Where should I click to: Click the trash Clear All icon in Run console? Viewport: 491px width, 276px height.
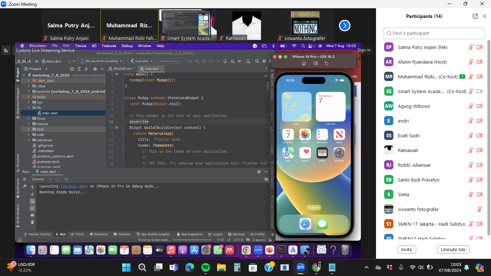[x=32, y=222]
